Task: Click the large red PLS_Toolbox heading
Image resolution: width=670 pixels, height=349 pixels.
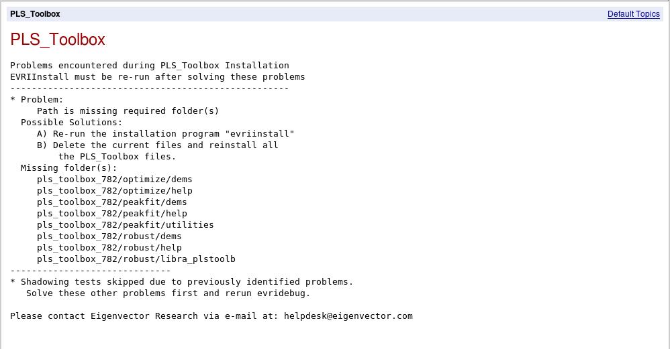Action: tap(58, 40)
